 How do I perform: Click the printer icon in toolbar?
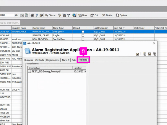coord(32,15)
